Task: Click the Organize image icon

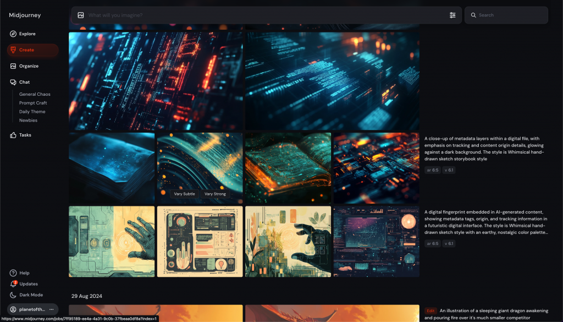Action: click(x=13, y=66)
